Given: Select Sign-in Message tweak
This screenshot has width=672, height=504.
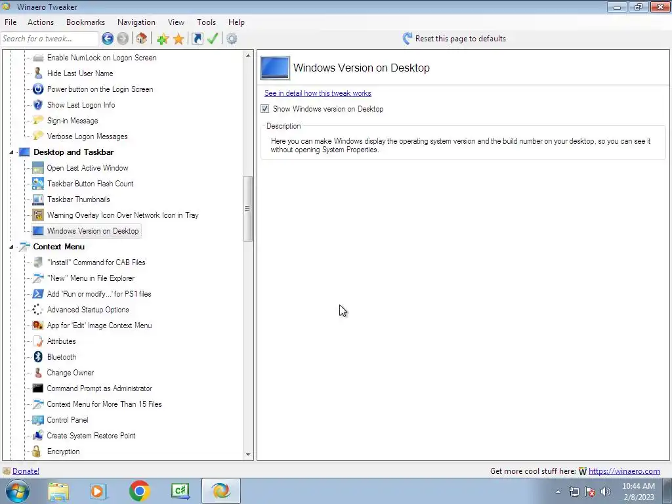Looking at the screenshot, I should click(x=72, y=121).
